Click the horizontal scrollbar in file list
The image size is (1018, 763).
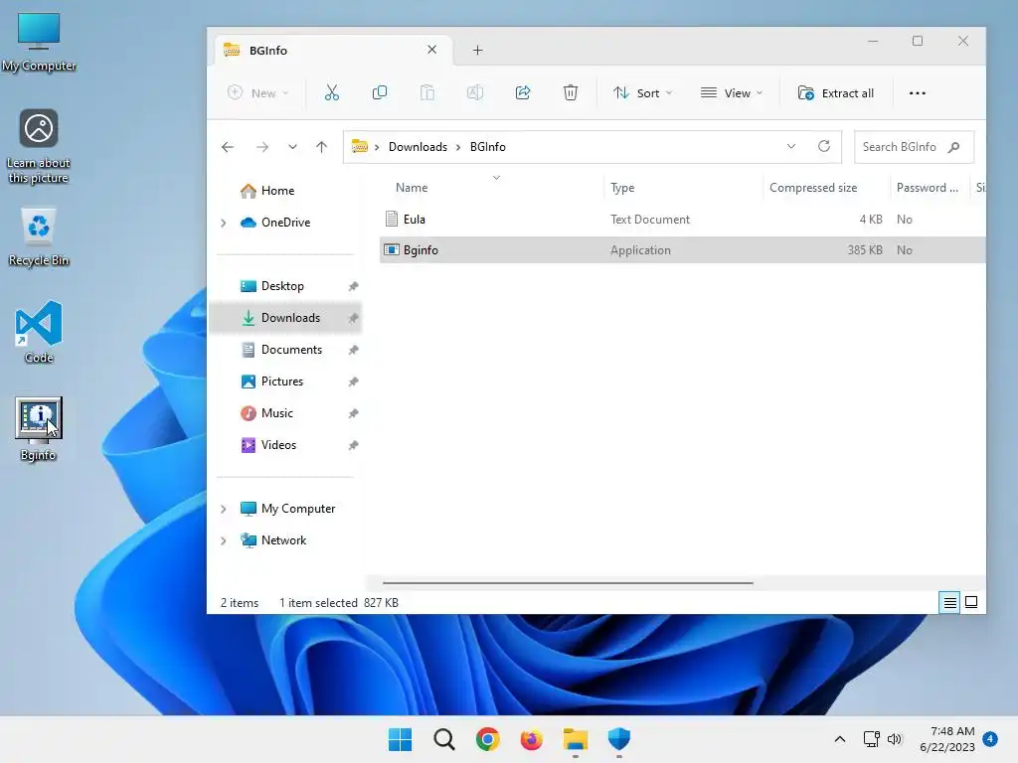(x=568, y=583)
